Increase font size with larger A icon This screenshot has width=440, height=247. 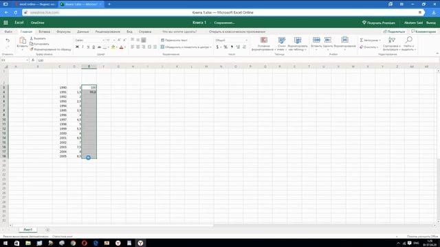coord(119,40)
